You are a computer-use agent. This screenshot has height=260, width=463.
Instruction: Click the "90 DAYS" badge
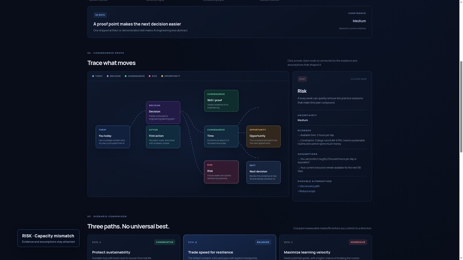(x=100, y=15)
